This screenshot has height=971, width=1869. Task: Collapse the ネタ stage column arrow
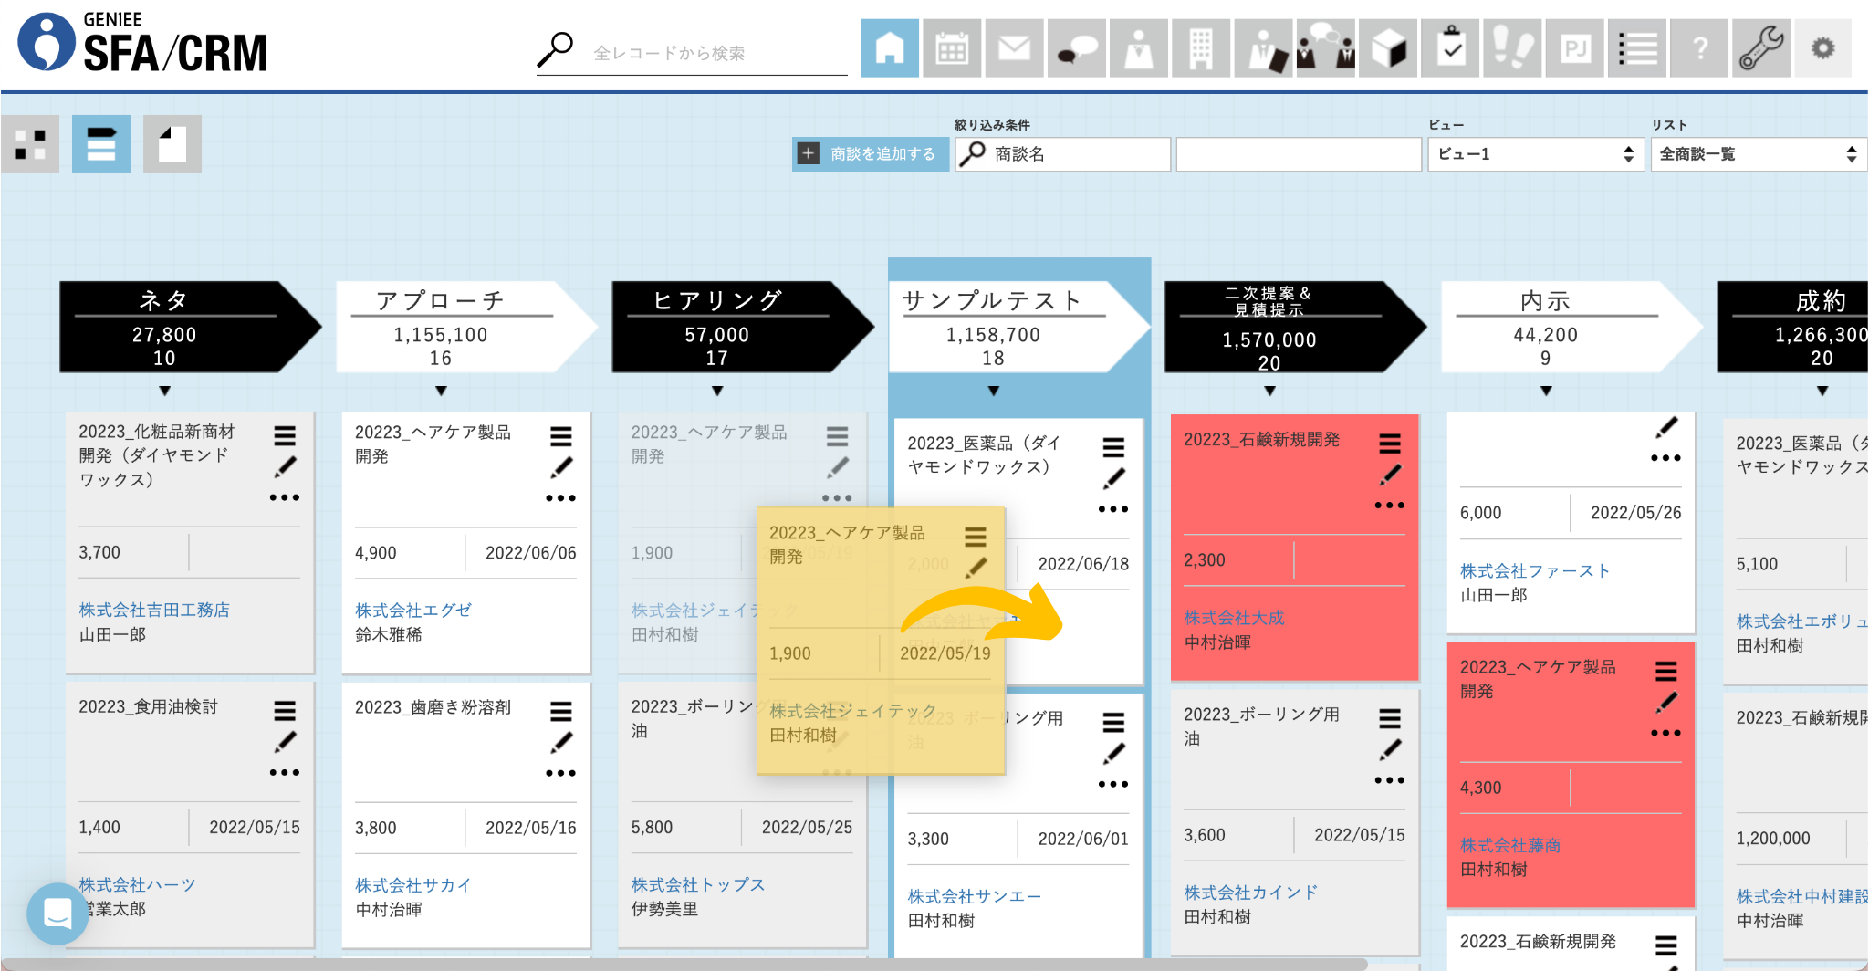(x=165, y=391)
